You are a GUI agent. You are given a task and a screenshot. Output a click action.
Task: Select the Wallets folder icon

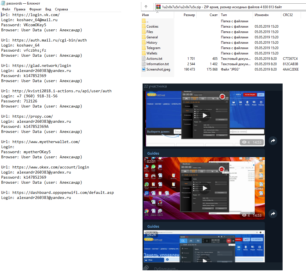(144, 53)
